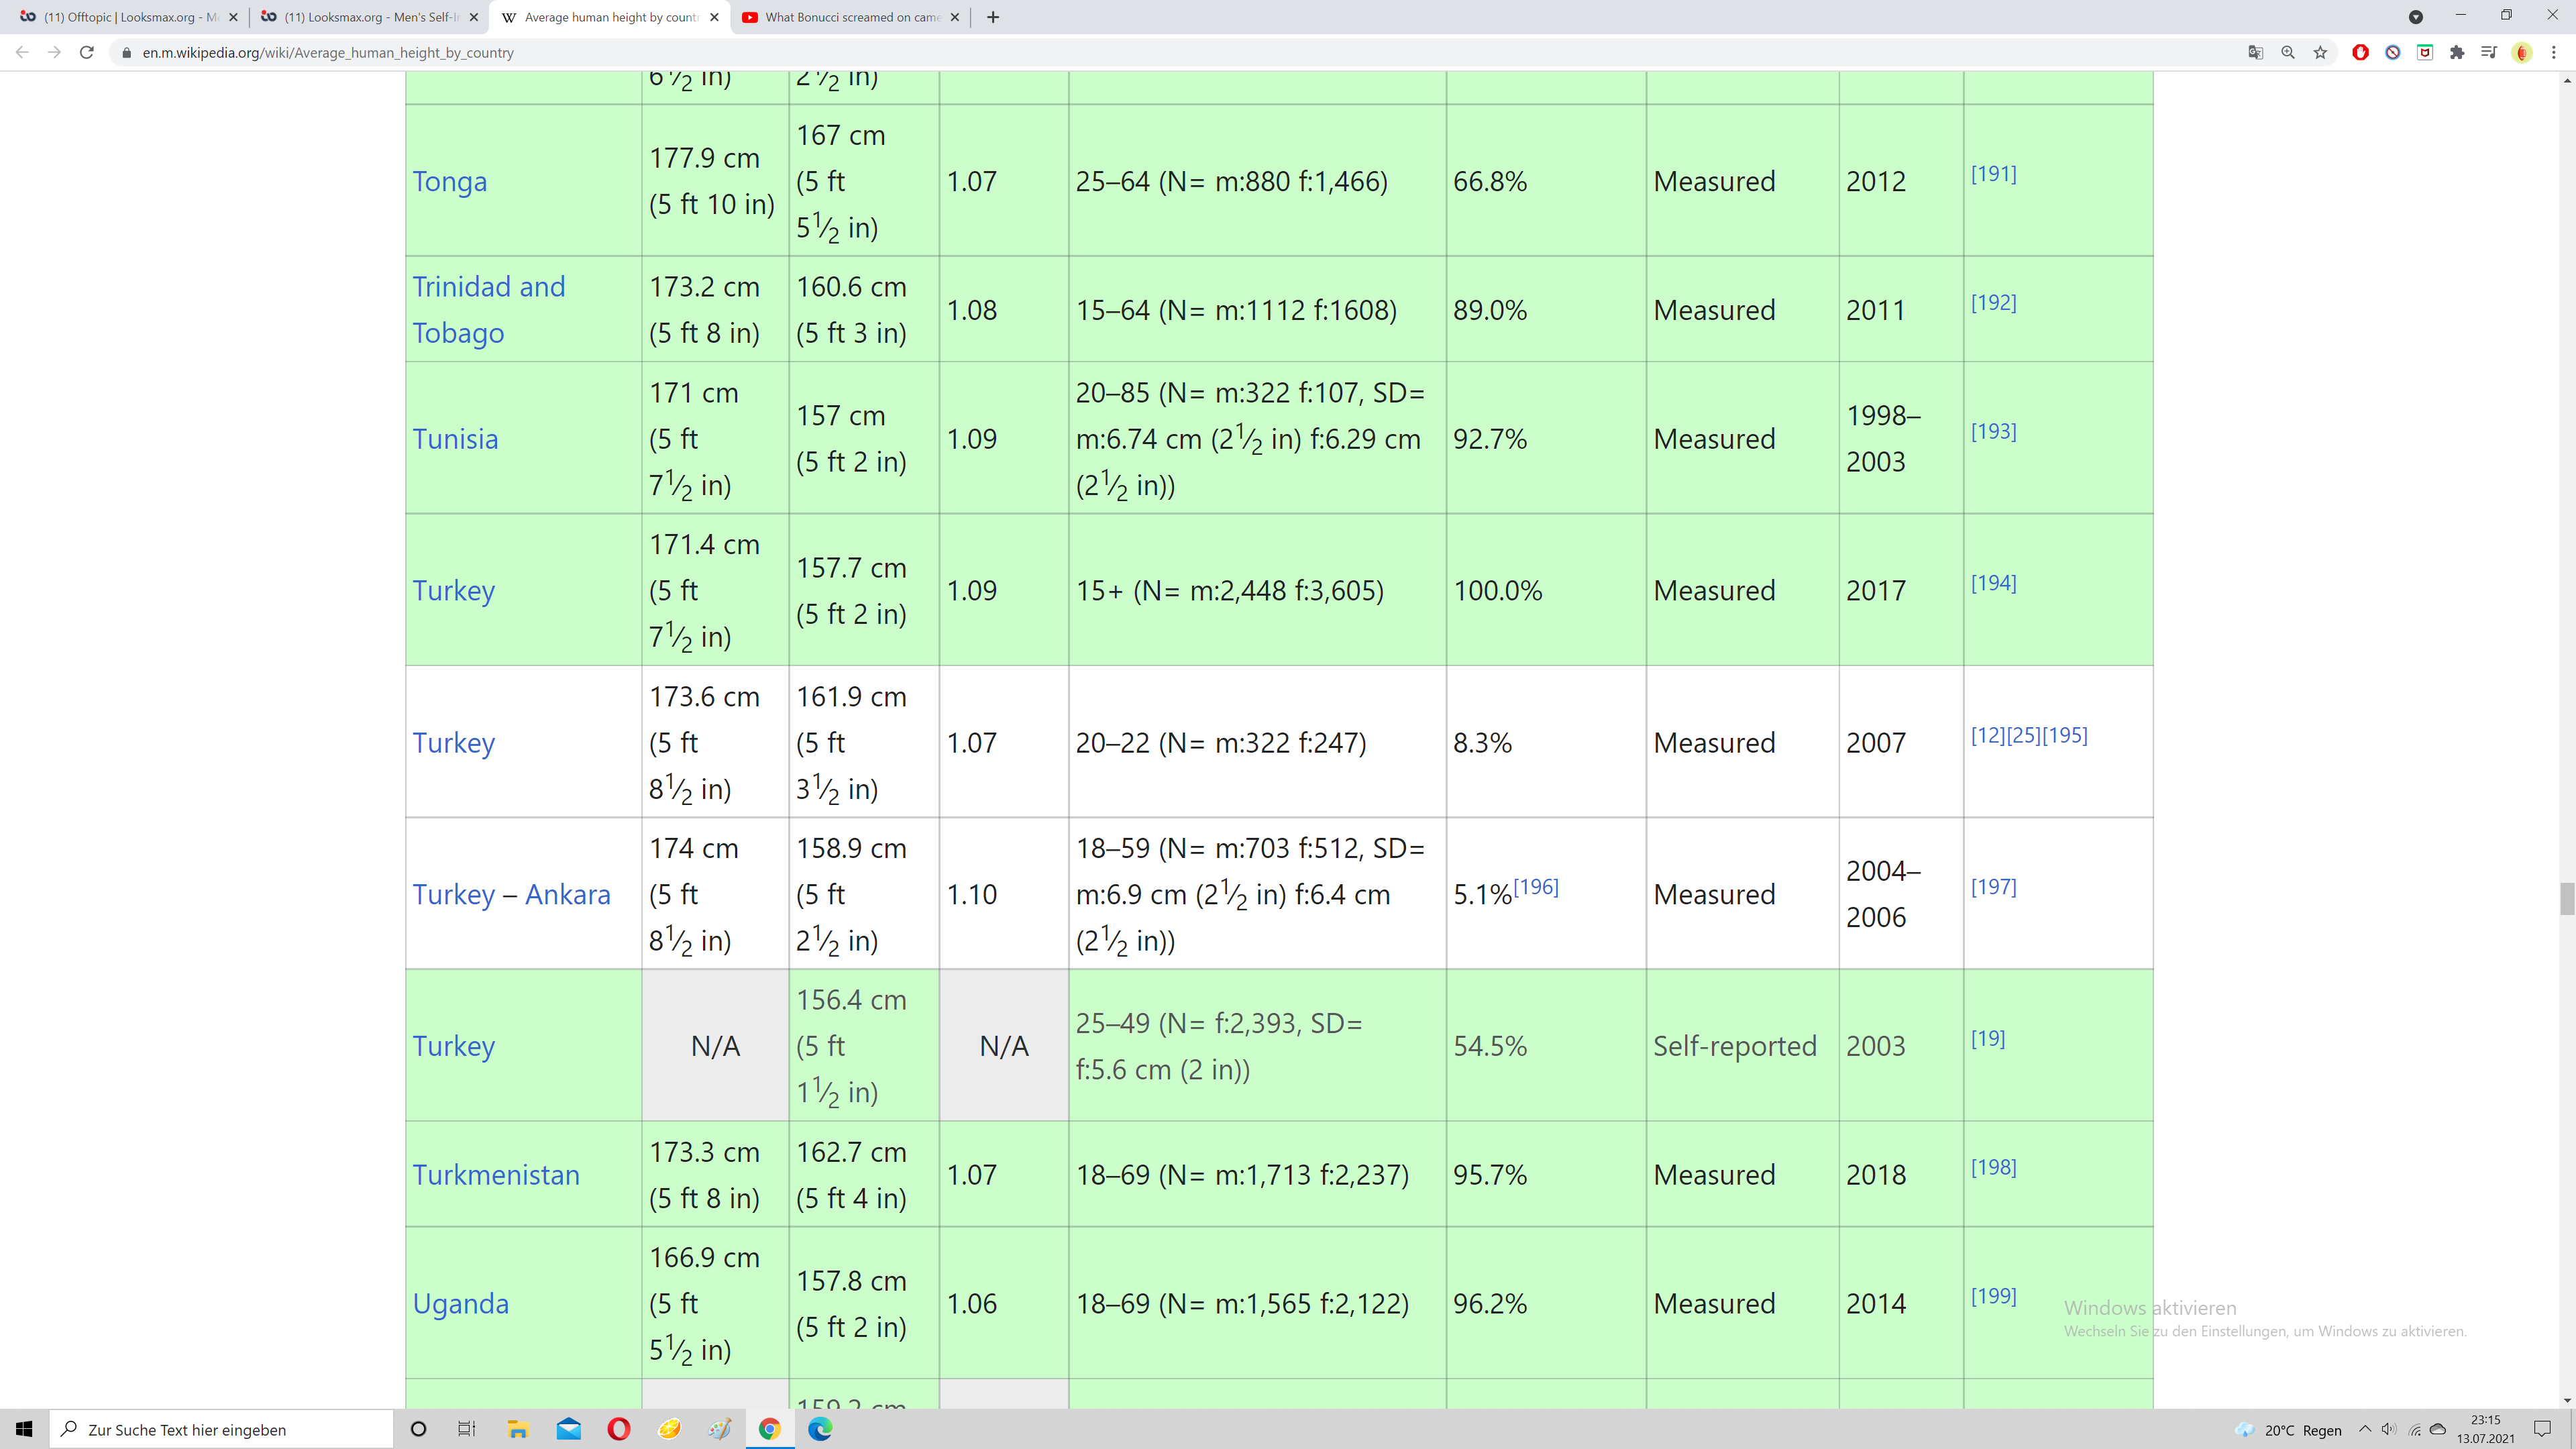Open citation [198] for Turkmenistan

(x=1993, y=1167)
